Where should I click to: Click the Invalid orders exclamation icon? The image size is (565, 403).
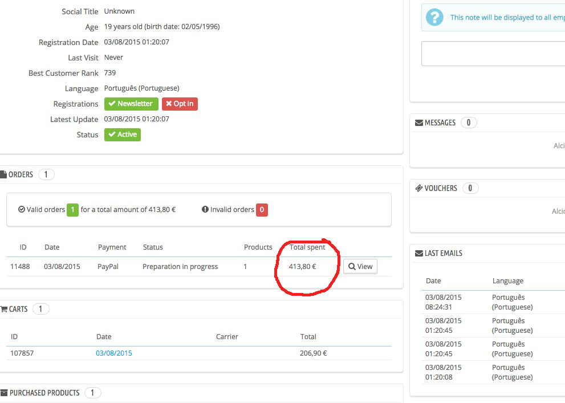point(205,209)
